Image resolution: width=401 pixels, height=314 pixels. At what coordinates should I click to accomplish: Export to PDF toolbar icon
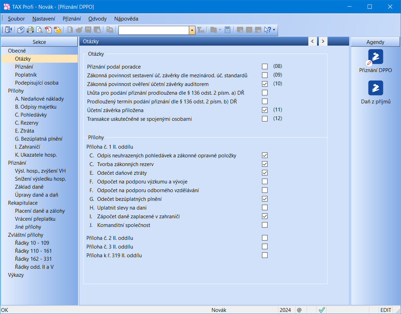48,30
